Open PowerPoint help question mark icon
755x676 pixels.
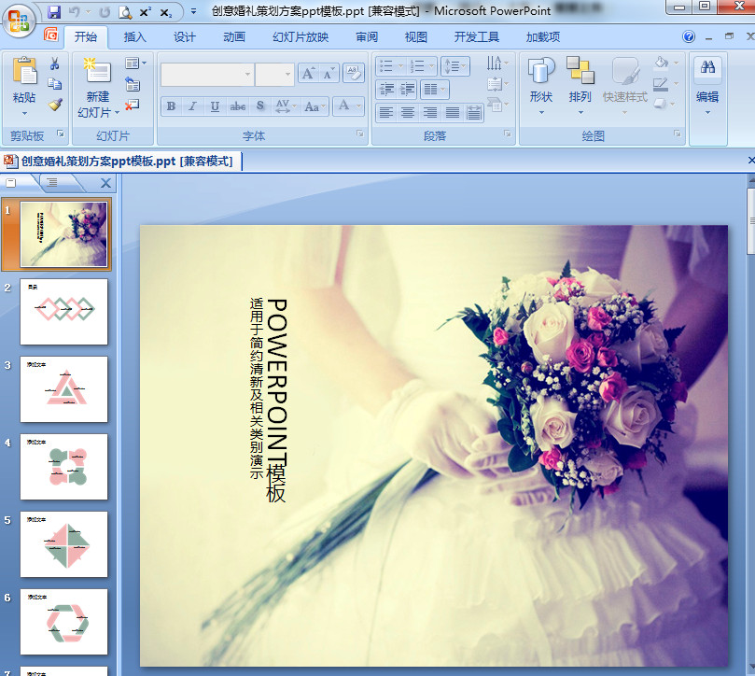(689, 36)
